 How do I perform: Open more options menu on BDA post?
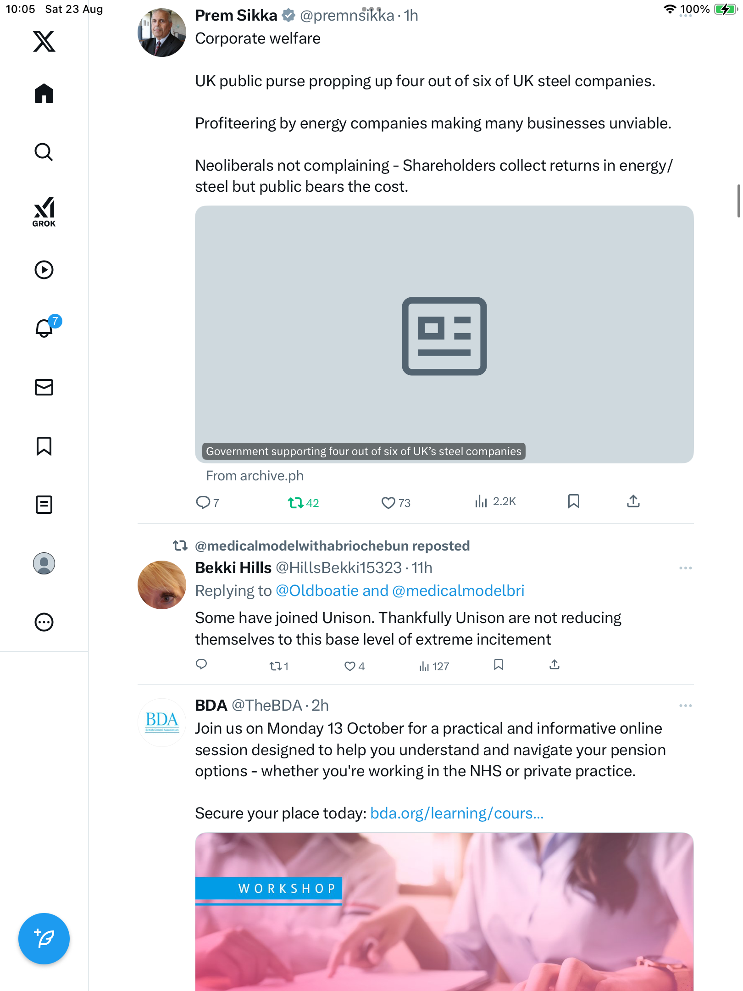coord(685,706)
